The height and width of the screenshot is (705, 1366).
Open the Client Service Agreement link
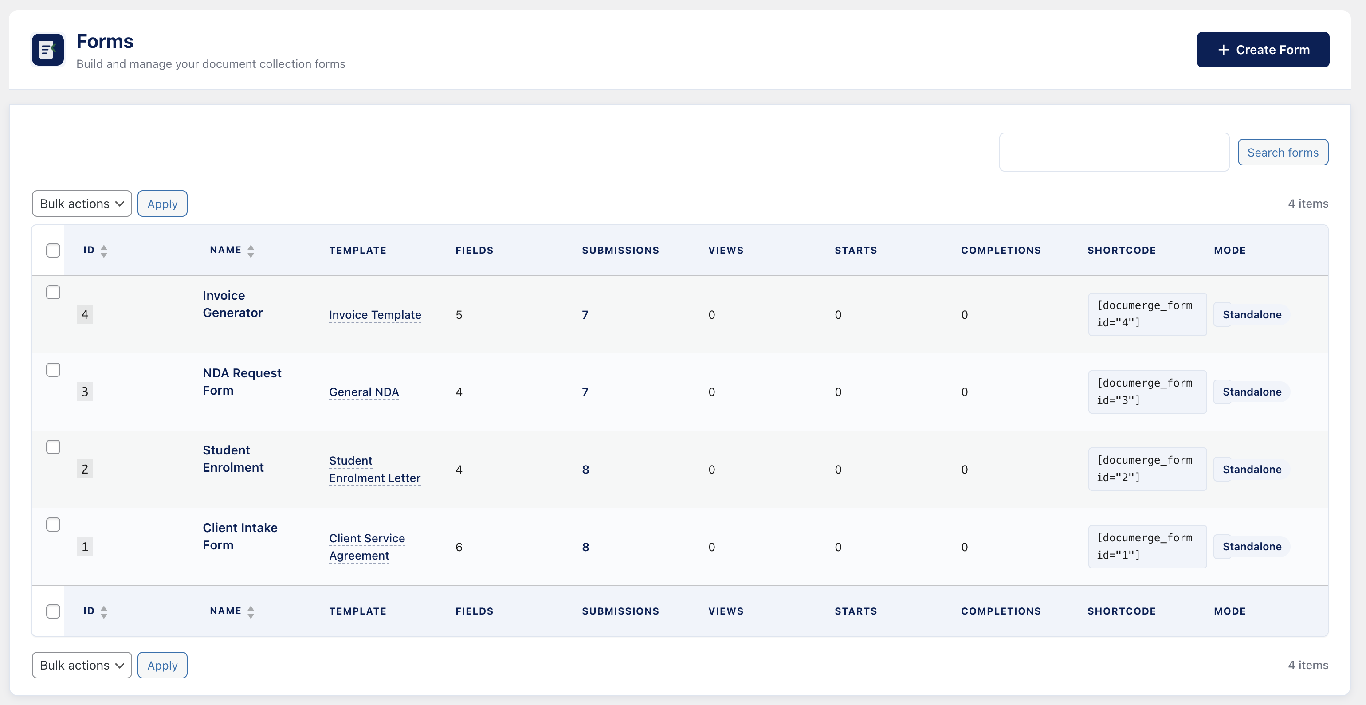[x=367, y=547]
